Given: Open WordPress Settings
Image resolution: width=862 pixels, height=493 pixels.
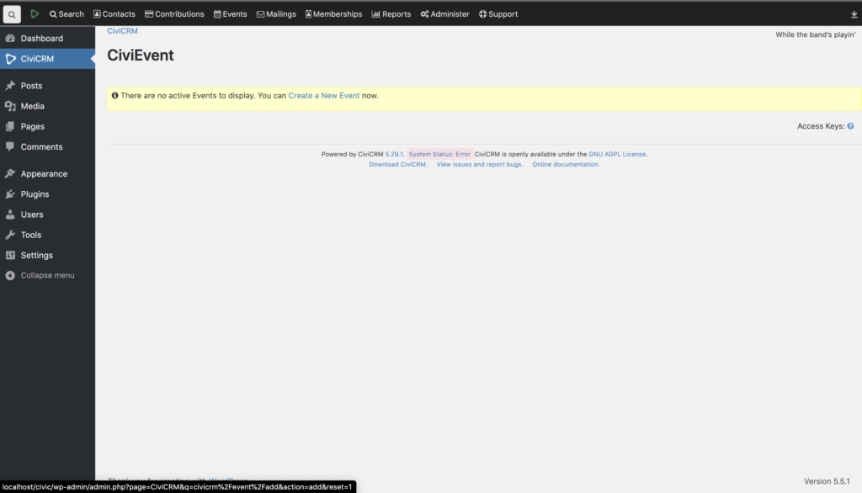Looking at the screenshot, I should 47,255.
